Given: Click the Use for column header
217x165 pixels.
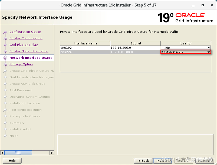Looking at the screenshot, I should tap(186, 43).
